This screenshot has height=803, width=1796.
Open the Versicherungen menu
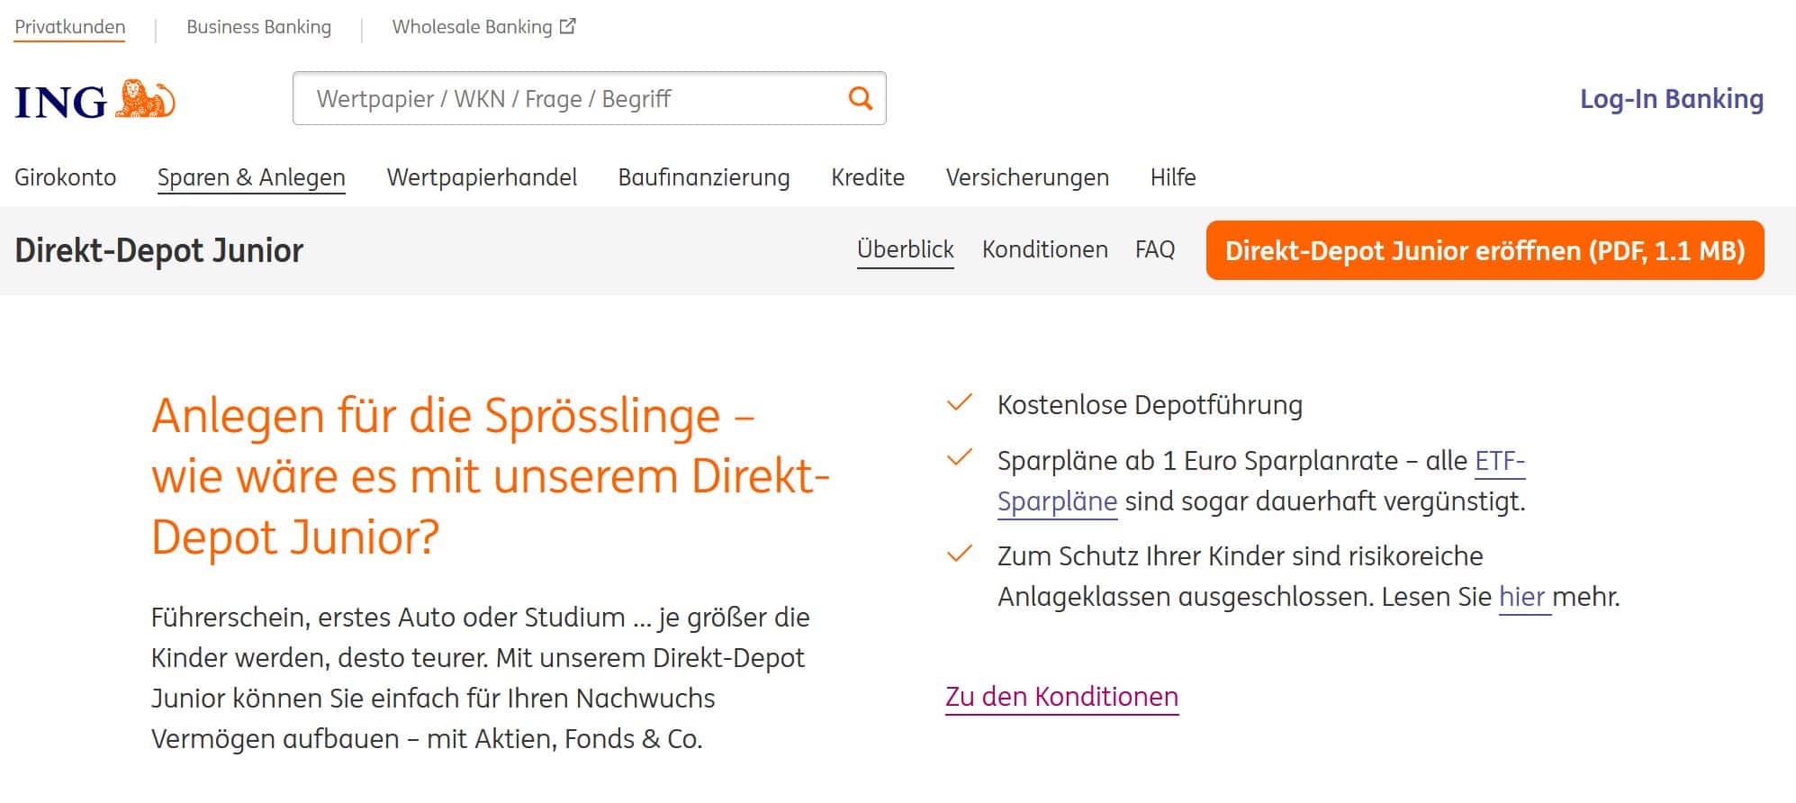click(1027, 177)
